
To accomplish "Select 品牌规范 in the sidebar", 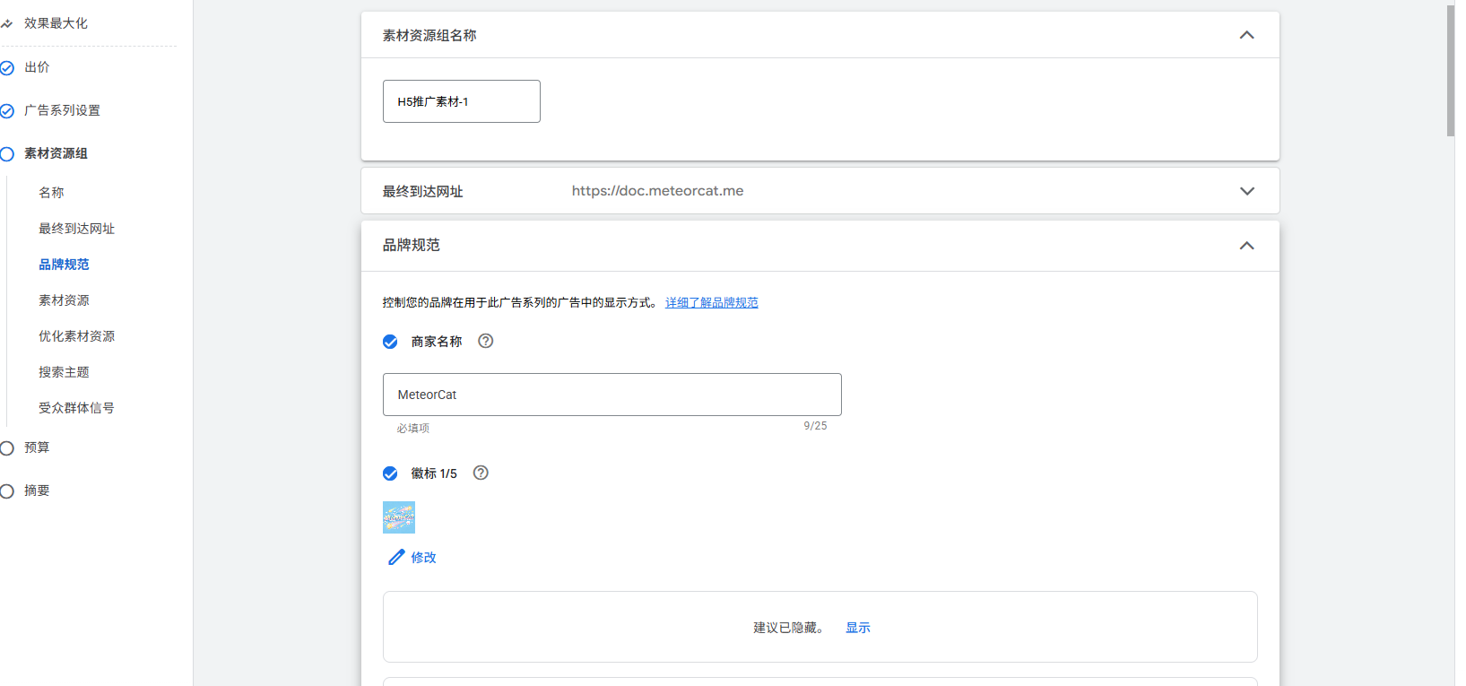I will (x=64, y=265).
